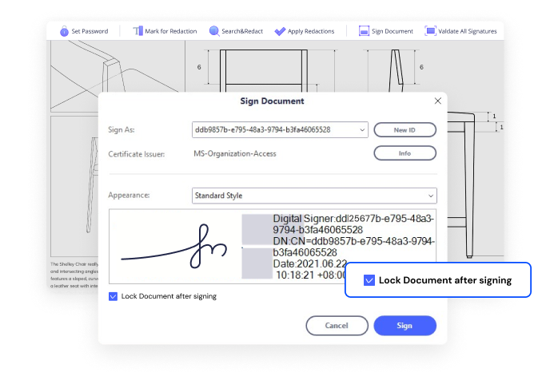Screen dimensions: 546x380
Task: Close the Sign Document dialog
Action: 438,101
